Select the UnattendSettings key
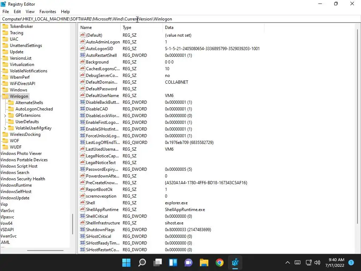361x271 pixels. point(26,46)
